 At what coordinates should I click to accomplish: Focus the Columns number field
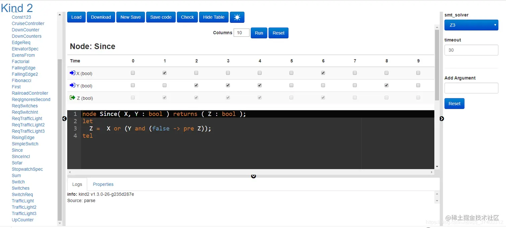[242, 33]
